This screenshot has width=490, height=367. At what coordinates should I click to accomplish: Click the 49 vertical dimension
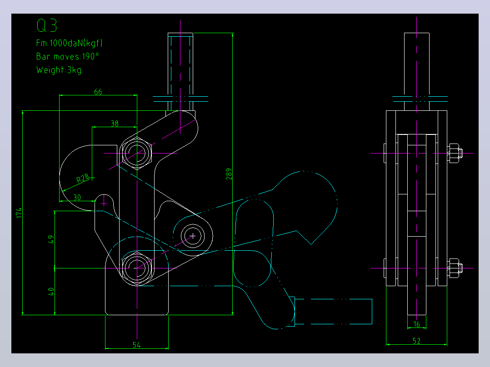51,239
